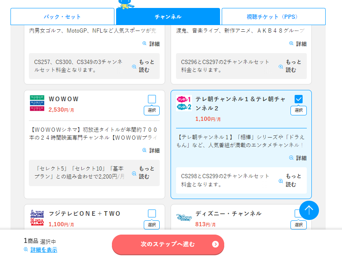Click the WOWOW channel logo
This screenshot has width=342, height=258.
tap(37, 103)
